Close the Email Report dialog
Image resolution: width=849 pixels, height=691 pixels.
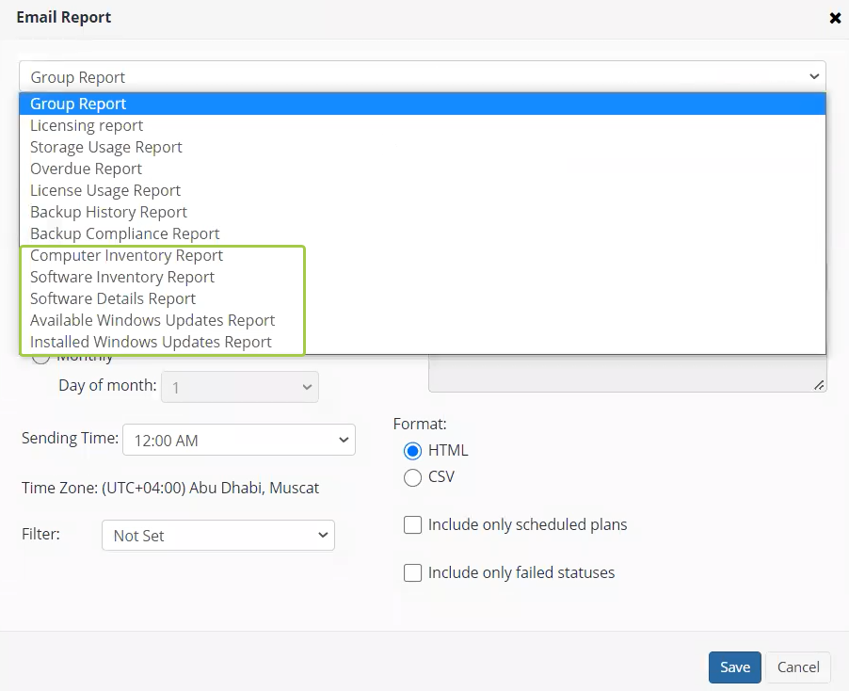(x=834, y=18)
